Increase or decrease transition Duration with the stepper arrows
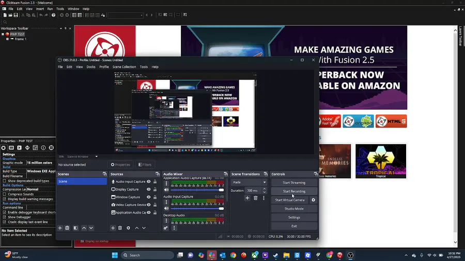465x261 pixels. click(x=264, y=190)
